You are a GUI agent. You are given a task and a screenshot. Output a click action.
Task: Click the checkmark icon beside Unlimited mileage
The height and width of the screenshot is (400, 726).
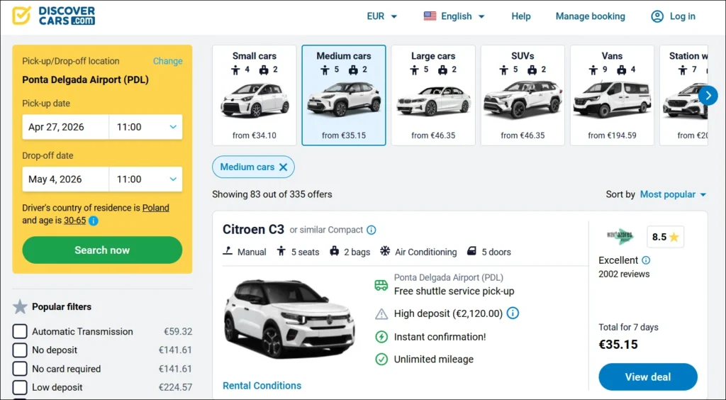click(x=381, y=360)
